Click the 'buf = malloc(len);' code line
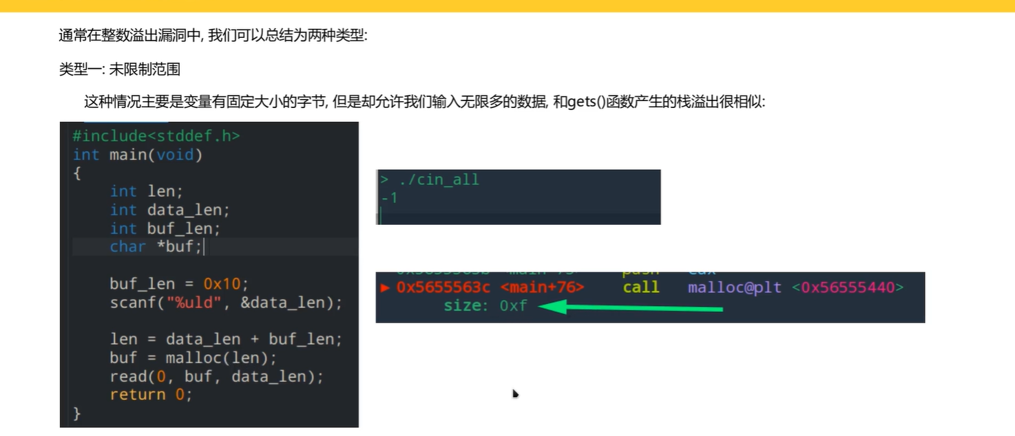This screenshot has height=436, width=1015. pos(193,358)
